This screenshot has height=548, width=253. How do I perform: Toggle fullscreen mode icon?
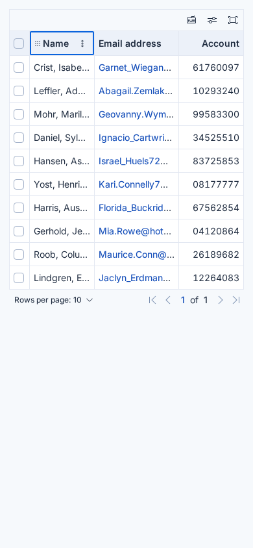pyautogui.click(x=233, y=20)
